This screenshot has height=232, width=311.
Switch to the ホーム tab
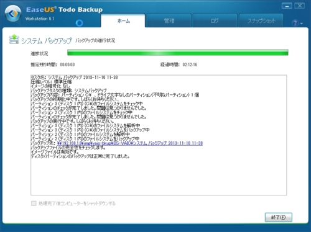pos(123,20)
